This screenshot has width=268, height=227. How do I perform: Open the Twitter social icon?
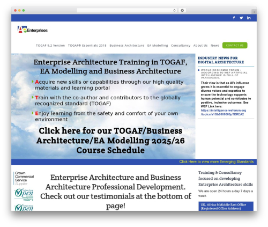tap(241, 18)
